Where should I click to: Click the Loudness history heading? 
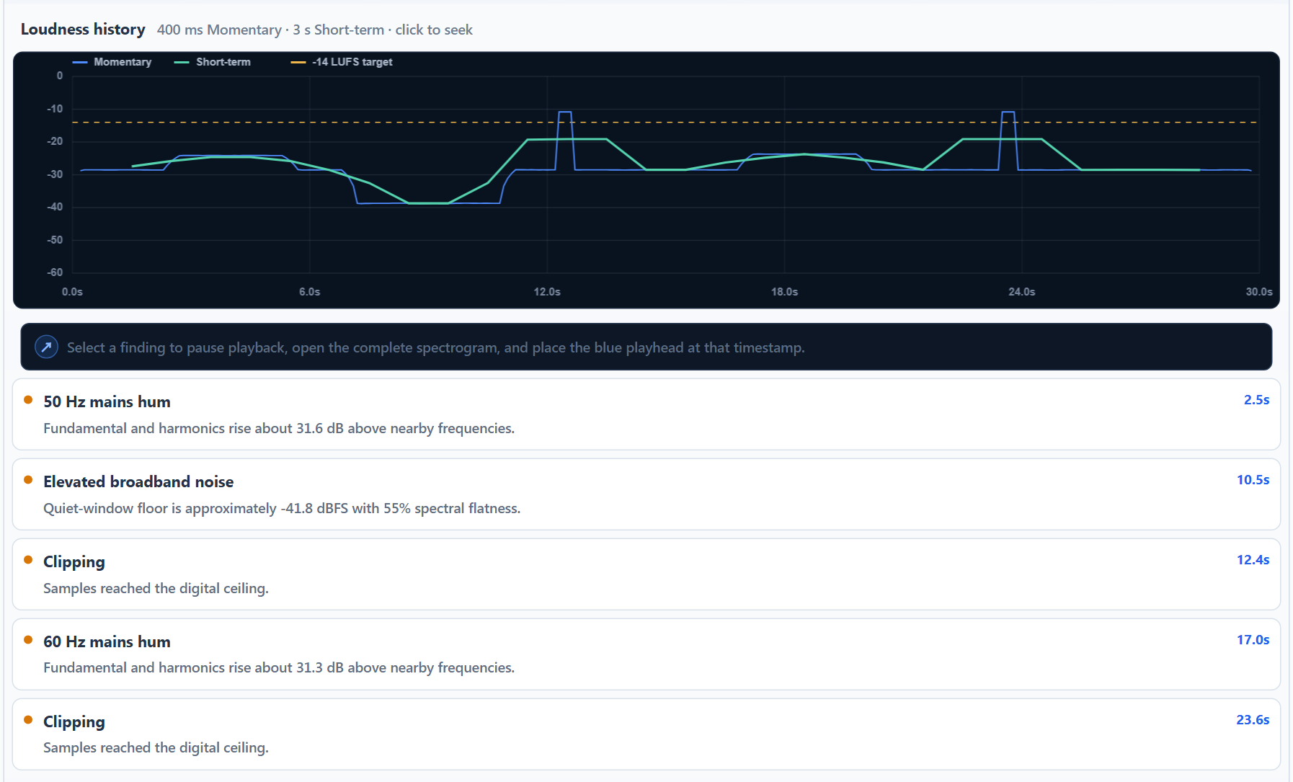click(83, 30)
